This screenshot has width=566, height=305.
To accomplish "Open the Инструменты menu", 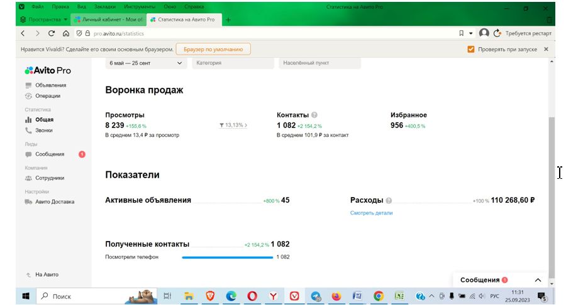I will point(140,6).
